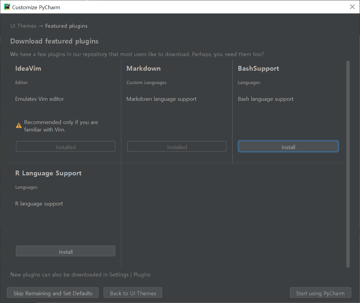Click the 'We have a few plugins' intro text

pyautogui.click(x=137, y=54)
